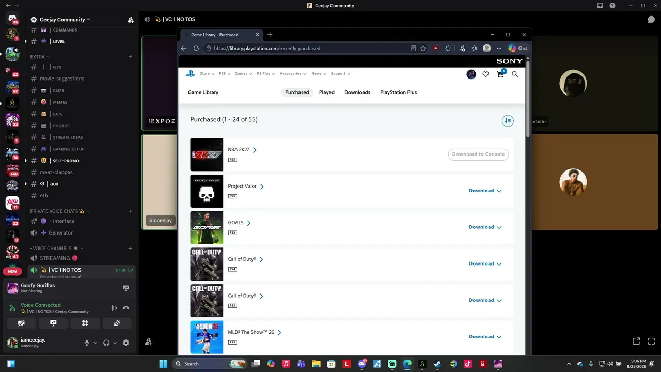Viewport: 661px width, 372px height.
Task: Refresh the PlayStation library page
Action: pos(196,48)
